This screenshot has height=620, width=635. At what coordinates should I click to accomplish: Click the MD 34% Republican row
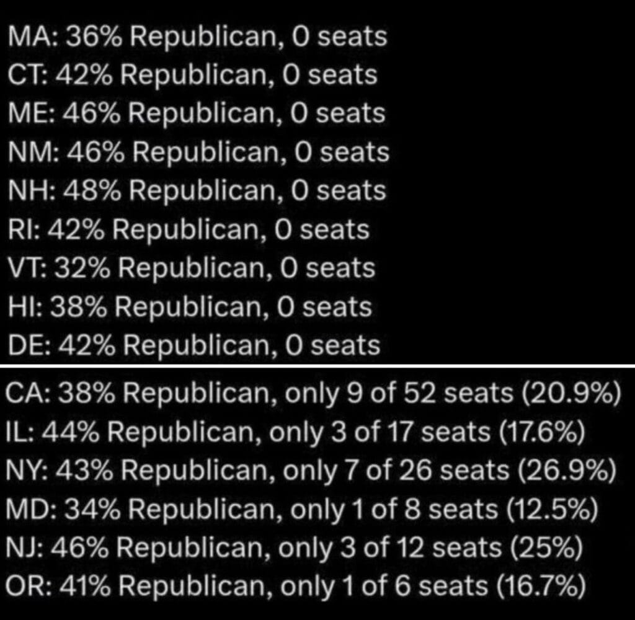pyautogui.click(x=302, y=509)
